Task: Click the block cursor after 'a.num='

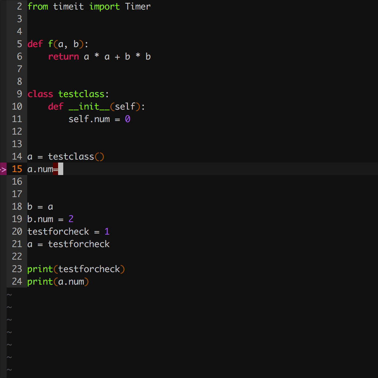Action: [x=61, y=169]
